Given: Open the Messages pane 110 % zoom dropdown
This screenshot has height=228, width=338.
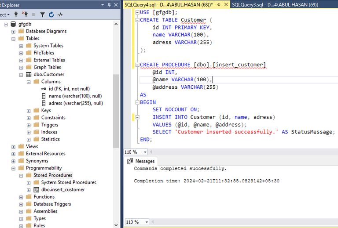Looking at the screenshot, I should point(147,222).
